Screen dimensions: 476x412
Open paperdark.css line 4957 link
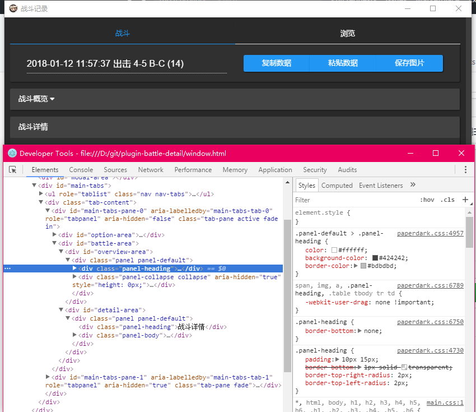point(430,233)
